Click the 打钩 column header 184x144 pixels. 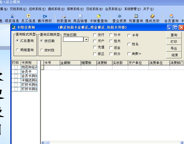click(16, 63)
